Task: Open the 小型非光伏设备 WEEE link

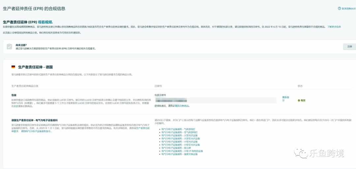Action: coord(181,145)
